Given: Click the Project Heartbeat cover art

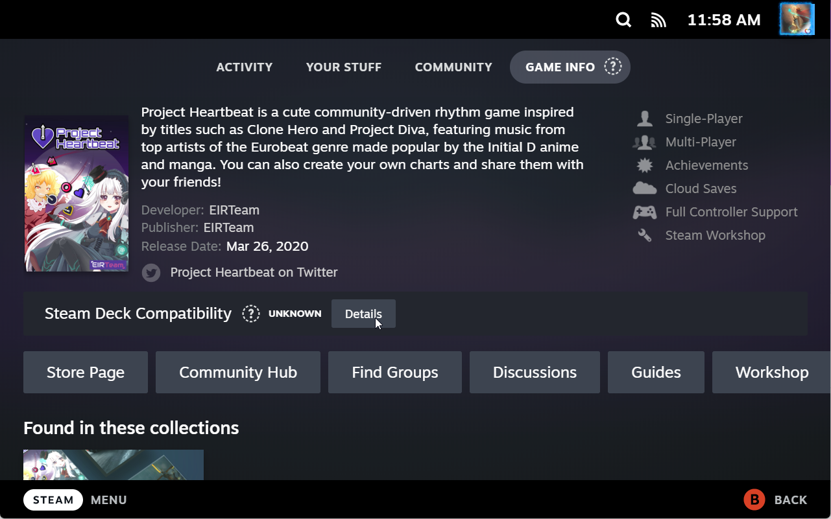Looking at the screenshot, I should (77, 193).
